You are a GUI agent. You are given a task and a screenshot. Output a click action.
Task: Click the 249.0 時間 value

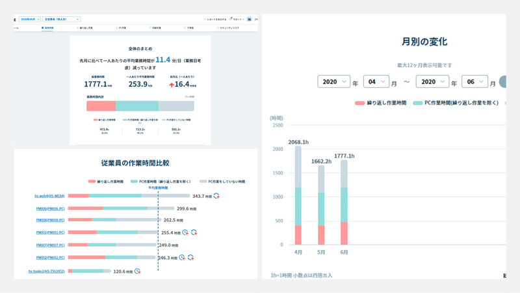click(168, 245)
